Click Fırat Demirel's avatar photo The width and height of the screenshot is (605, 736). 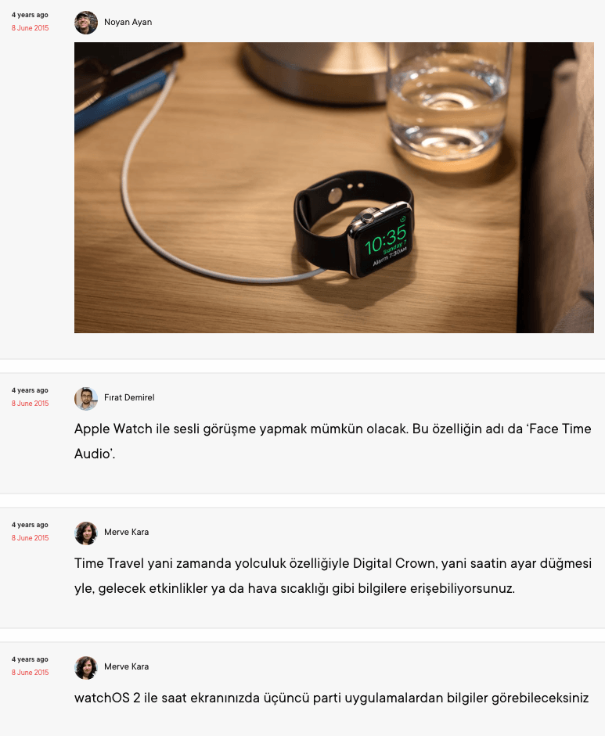(86, 399)
